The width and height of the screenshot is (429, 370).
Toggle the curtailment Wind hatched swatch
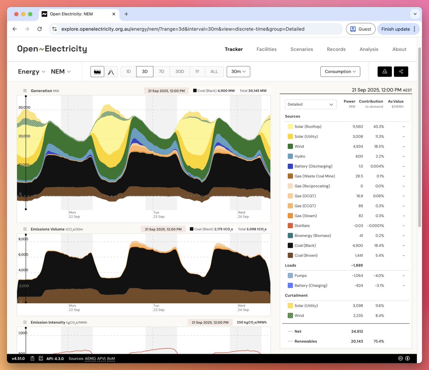[290, 316]
